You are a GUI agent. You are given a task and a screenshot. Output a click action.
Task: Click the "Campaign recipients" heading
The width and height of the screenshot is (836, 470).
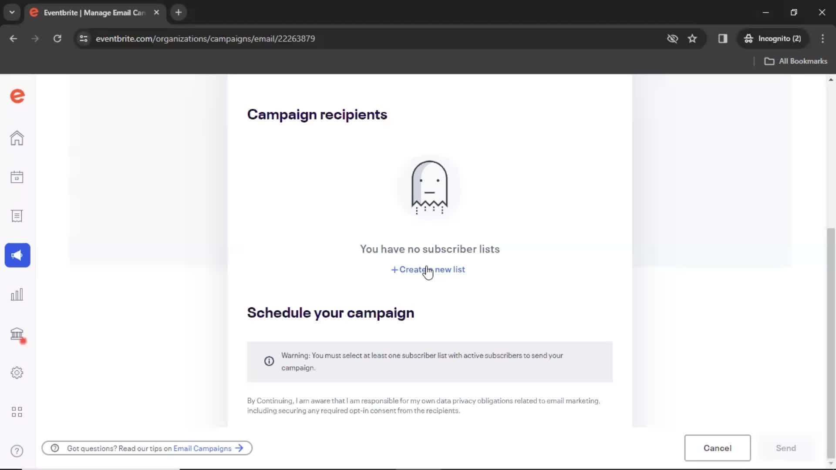[317, 114]
